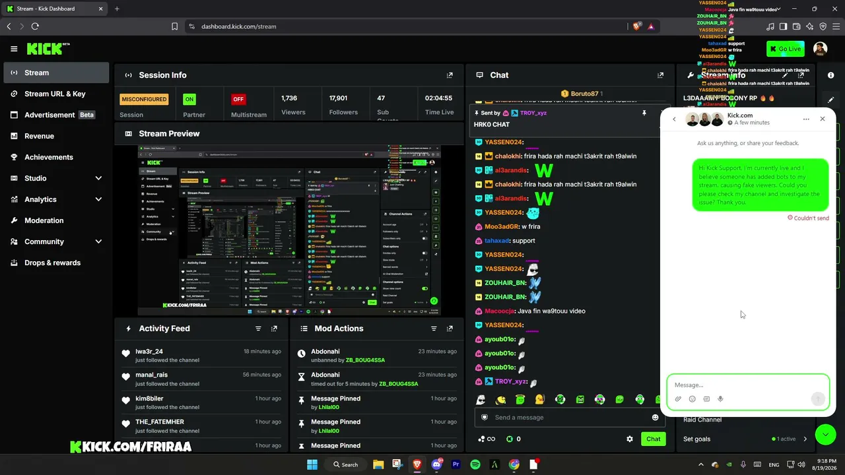Click the Stream Preview thumbnail
This screenshot has height=475, width=845.
tap(289, 230)
